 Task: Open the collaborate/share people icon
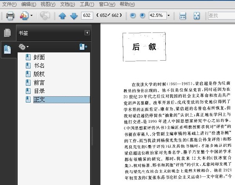[24, 16]
